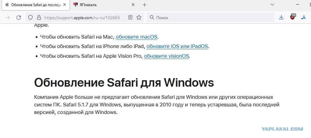Open tracking protection shield icon
The height and width of the screenshot is (138, 311).
coord(30,17)
